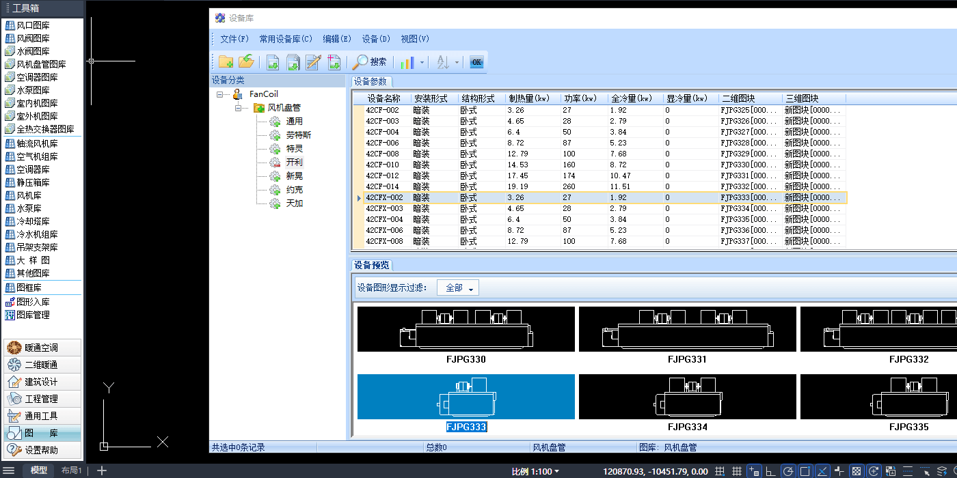Screen dimensions: 957x478
Task: Switch to the 模型 layout tab
Action: (39, 470)
